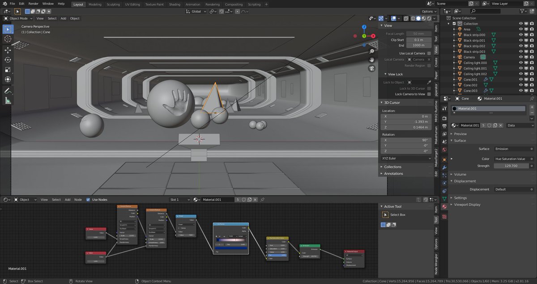This screenshot has width=537, height=284.
Task: Open the Object Mode dropdown
Action: (x=18, y=18)
